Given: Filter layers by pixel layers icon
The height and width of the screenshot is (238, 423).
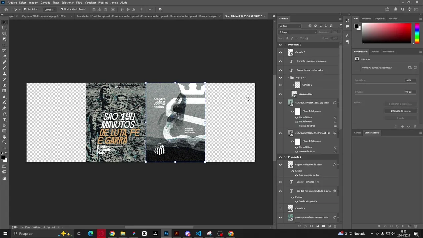Looking at the screenshot, I should (x=310, y=26).
